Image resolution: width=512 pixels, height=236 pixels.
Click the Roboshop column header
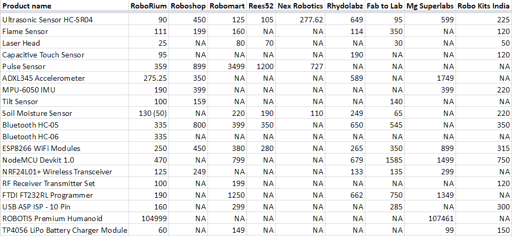(188, 5)
